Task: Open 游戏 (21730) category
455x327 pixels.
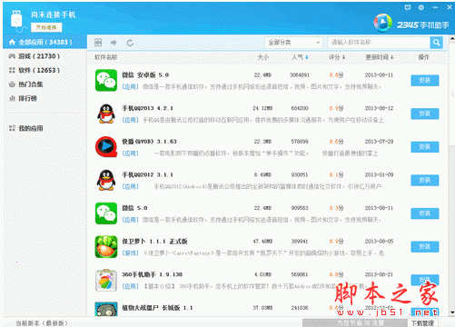Action: [x=39, y=56]
